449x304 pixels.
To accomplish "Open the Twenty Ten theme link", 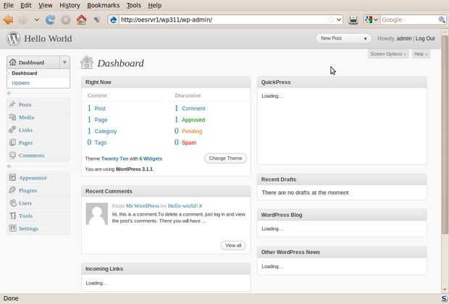I will coord(114,159).
